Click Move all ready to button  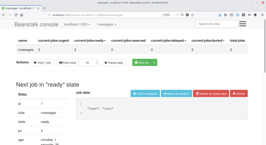[x=176, y=94]
